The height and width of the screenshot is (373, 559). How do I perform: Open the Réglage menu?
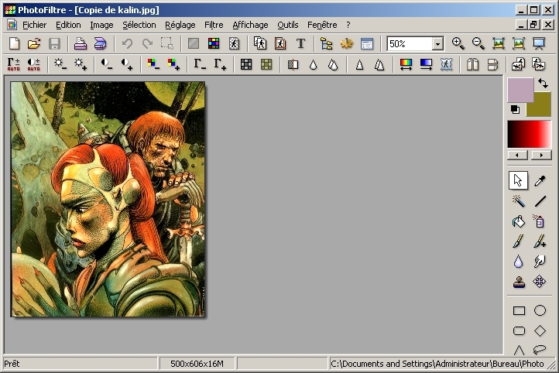tap(180, 25)
